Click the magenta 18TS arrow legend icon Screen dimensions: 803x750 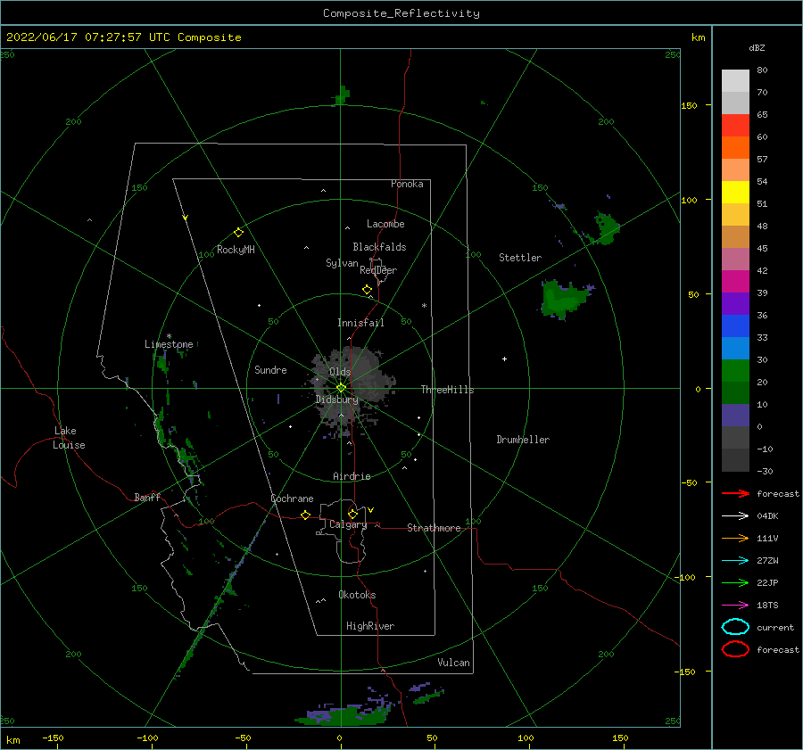click(735, 606)
